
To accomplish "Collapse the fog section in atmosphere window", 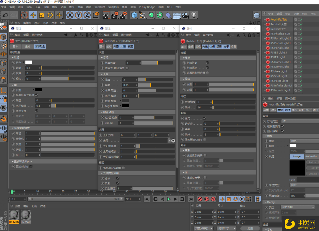I will (13, 85).
